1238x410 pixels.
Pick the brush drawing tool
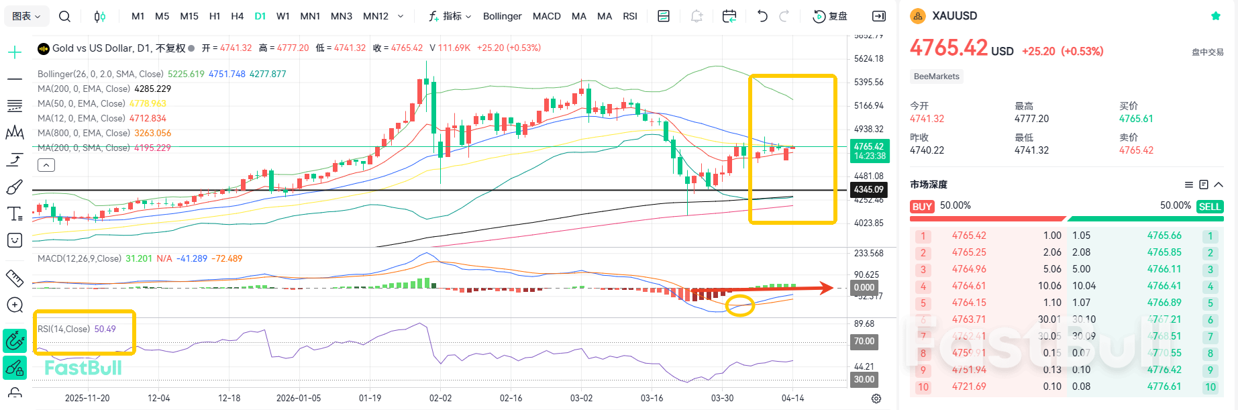pyautogui.click(x=15, y=187)
